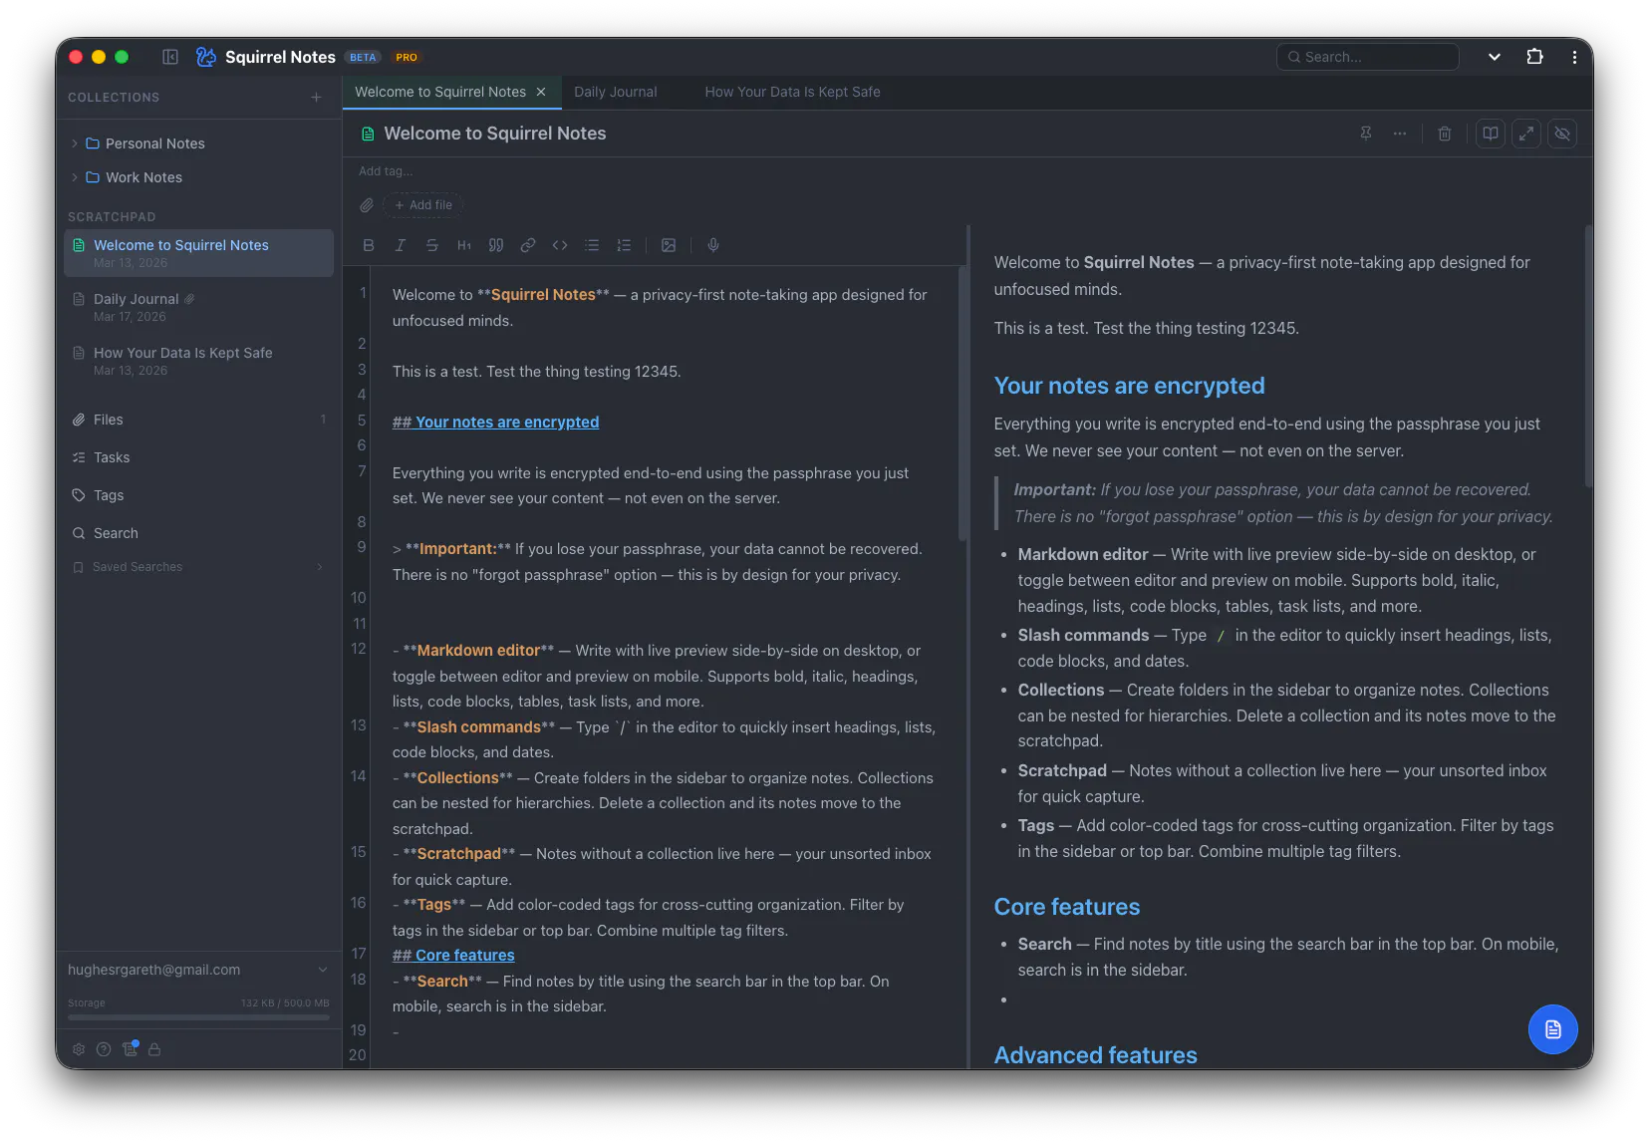Expand the Personal Notes collection
The image size is (1649, 1143).
pos(75,143)
